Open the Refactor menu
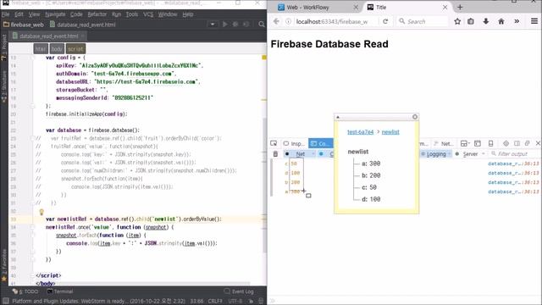The height and width of the screenshot is (305, 542). click(97, 14)
